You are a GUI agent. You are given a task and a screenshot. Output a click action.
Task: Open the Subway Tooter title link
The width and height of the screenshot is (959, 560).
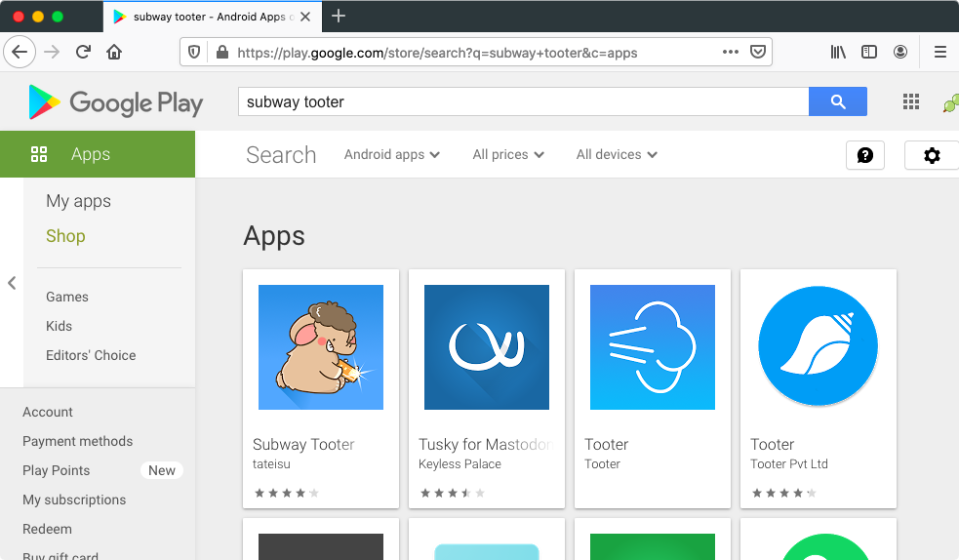point(303,445)
